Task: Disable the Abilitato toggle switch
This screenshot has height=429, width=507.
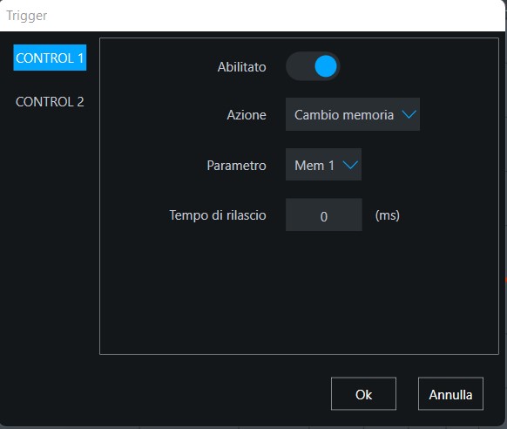Action: pos(313,66)
